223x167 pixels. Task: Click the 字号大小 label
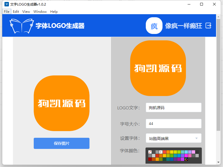tap(130, 124)
